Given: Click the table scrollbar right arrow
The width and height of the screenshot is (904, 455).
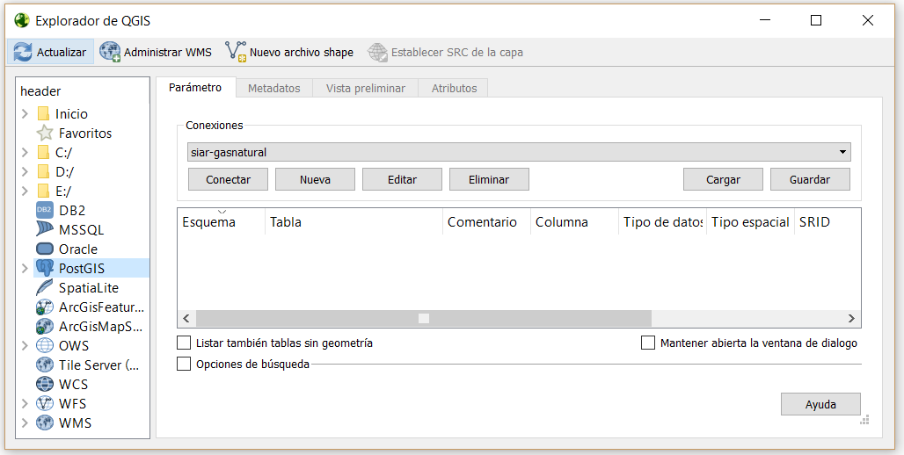Looking at the screenshot, I should click(x=851, y=319).
